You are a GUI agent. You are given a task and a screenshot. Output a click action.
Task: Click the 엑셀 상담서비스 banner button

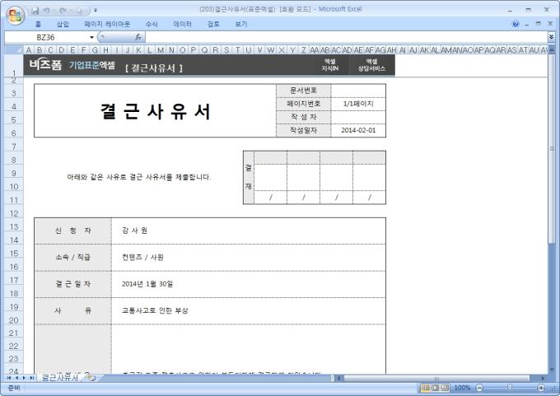371,65
